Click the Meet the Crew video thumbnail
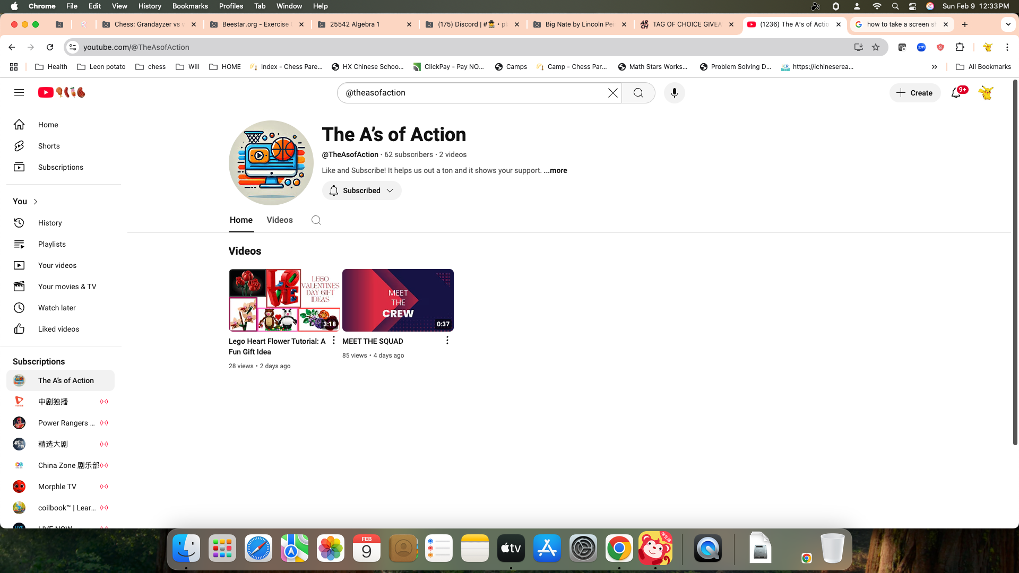This screenshot has height=573, width=1019. click(x=398, y=300)
